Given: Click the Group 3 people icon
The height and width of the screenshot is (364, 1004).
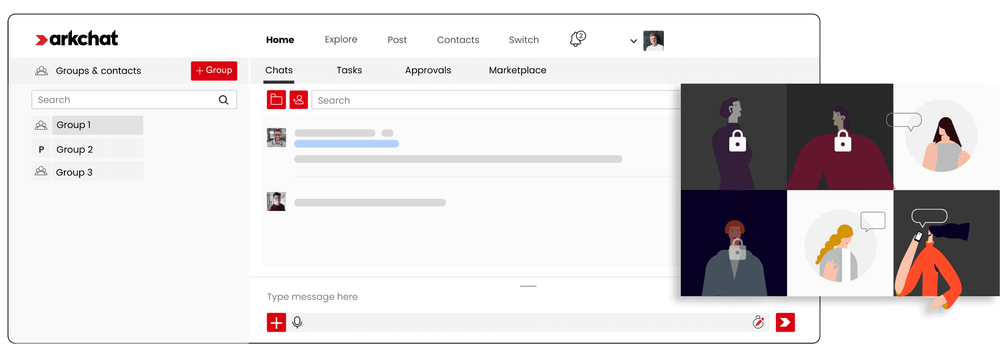Looking at the screenshot, I should pyautogui.click(x=41, y=172).
